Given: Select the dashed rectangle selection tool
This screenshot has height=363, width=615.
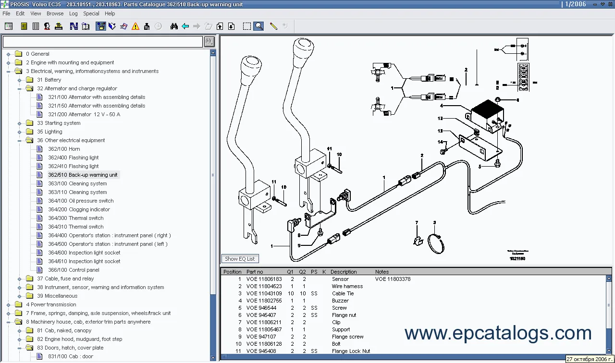Looking at the screenshot, I should [x=247, y=26].
